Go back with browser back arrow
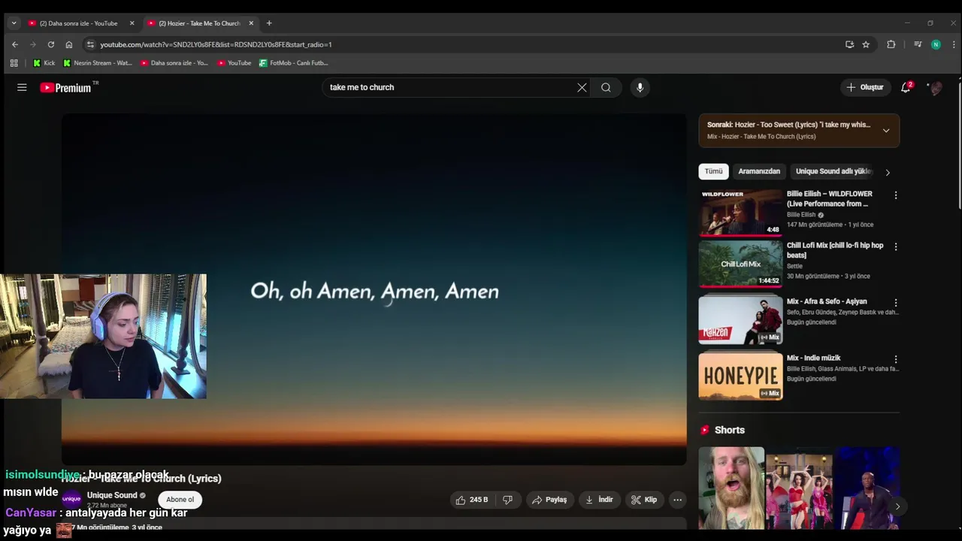Image resolution: width=962 pixels, height=541 pixels. click(x=14, y=44)
